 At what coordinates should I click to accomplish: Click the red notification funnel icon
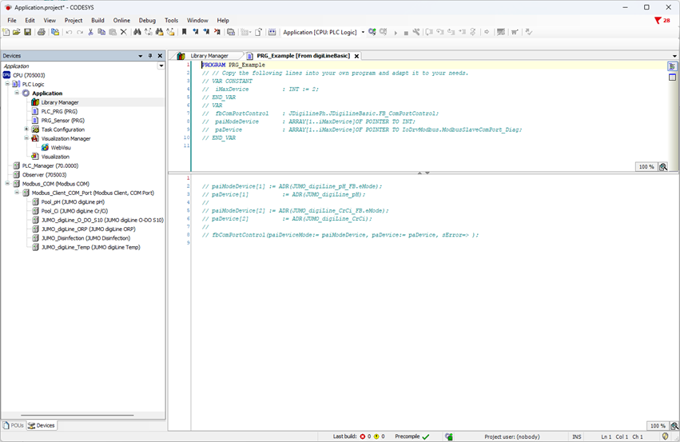coord(658,21)
